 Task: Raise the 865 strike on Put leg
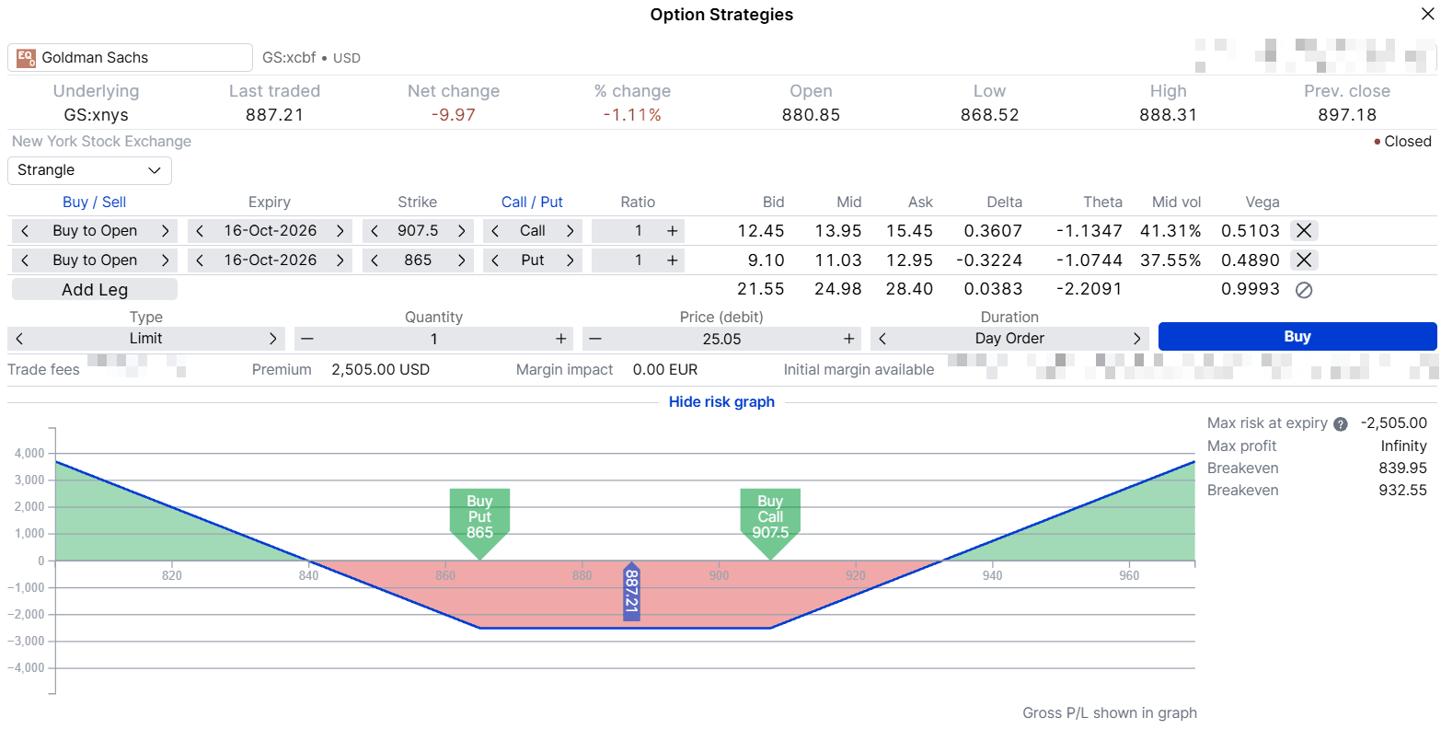pyautogui.click(x=461, y=260)
